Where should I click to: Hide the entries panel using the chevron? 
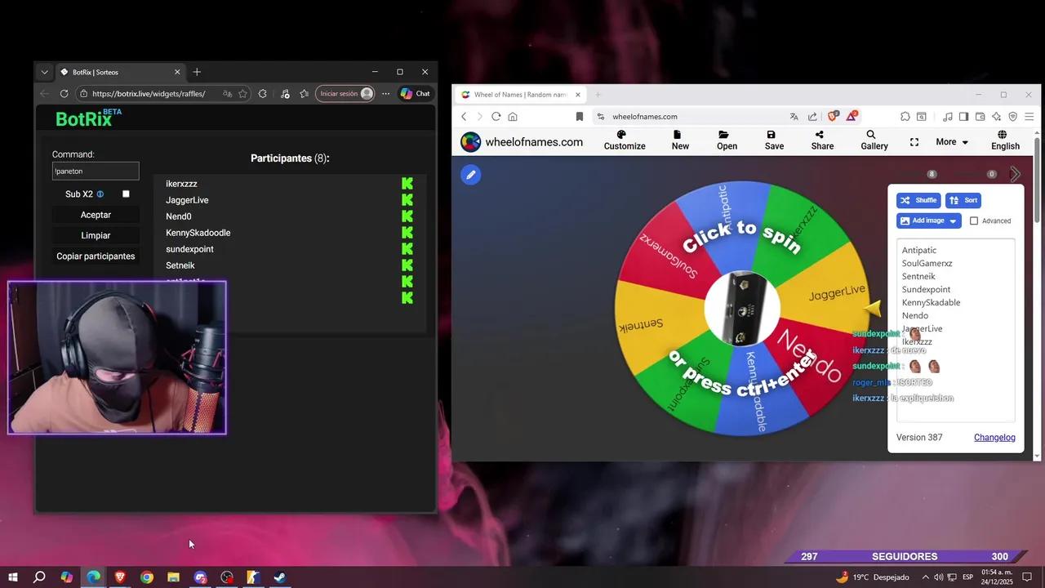click(x=1016, y=174)
